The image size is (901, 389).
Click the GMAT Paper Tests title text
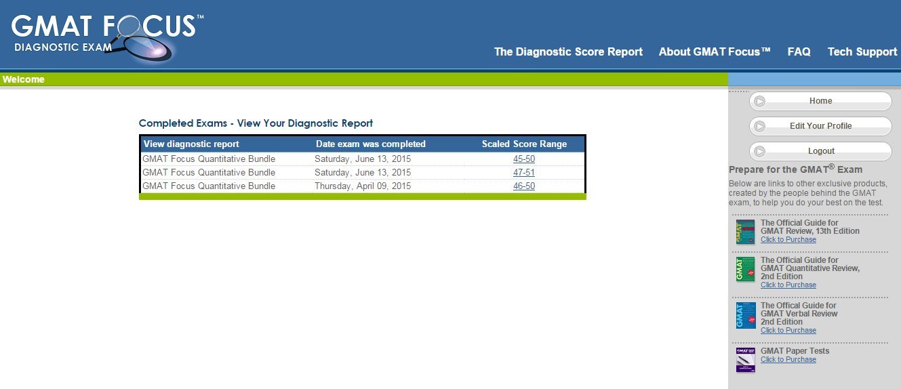(795, 351)
